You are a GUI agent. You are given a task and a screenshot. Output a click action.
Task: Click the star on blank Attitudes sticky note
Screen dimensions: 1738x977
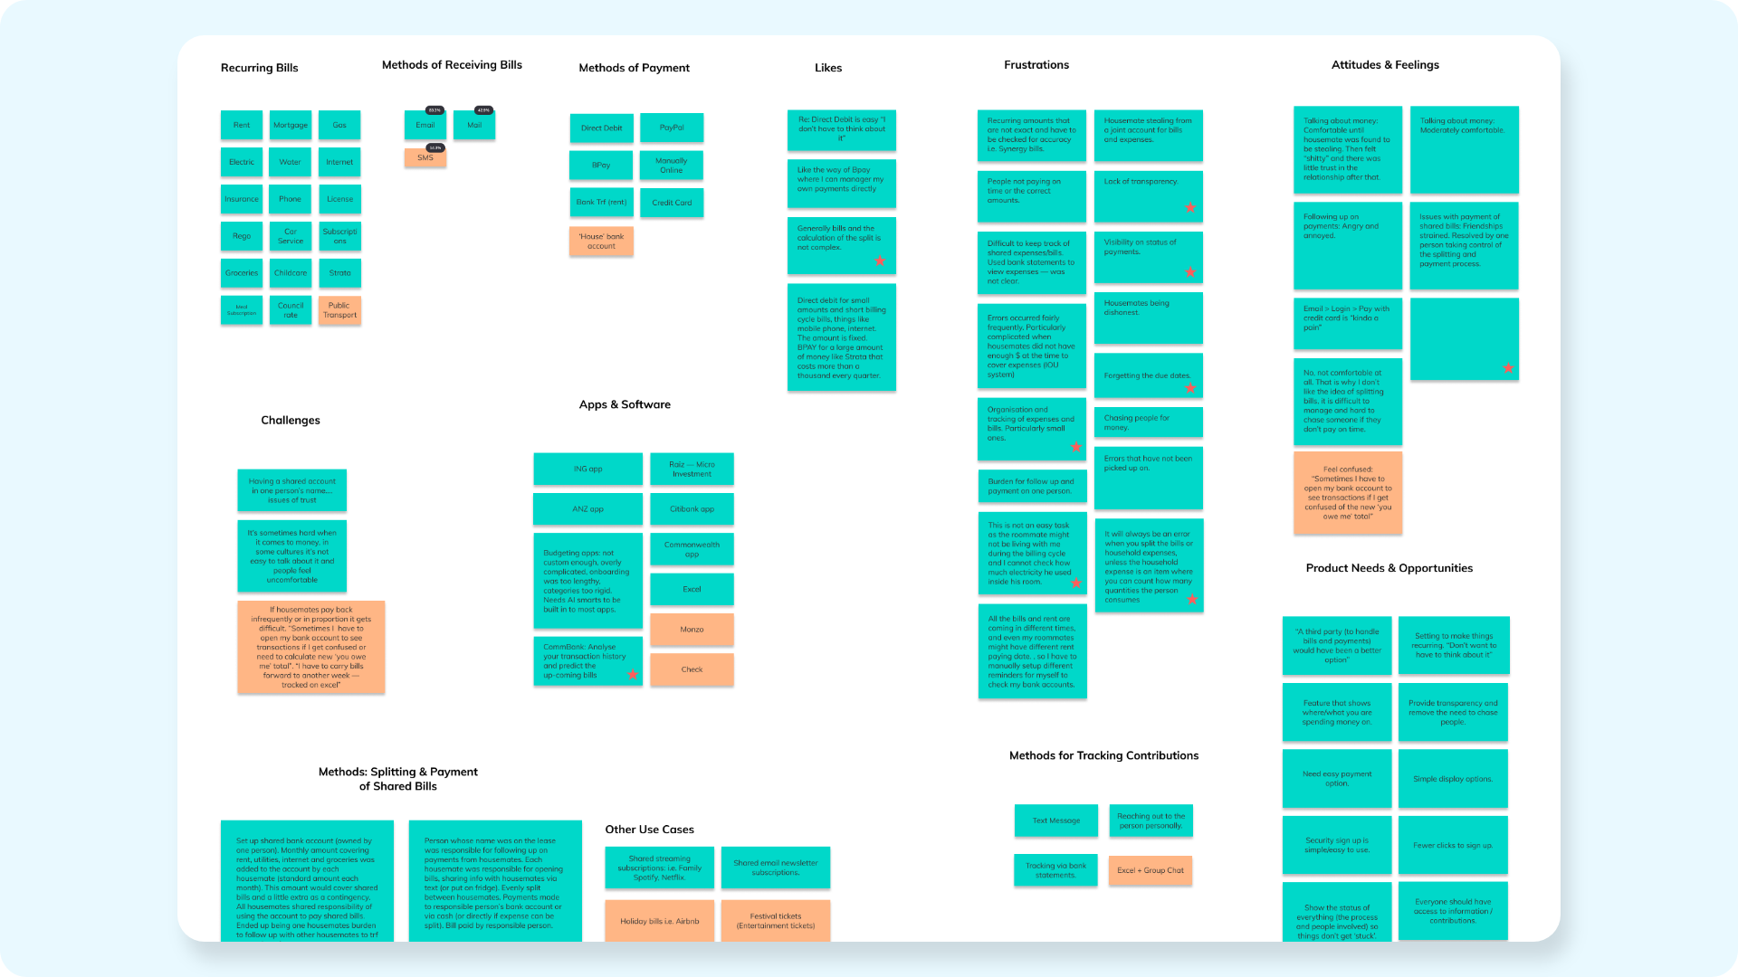tap(1507, 367)
